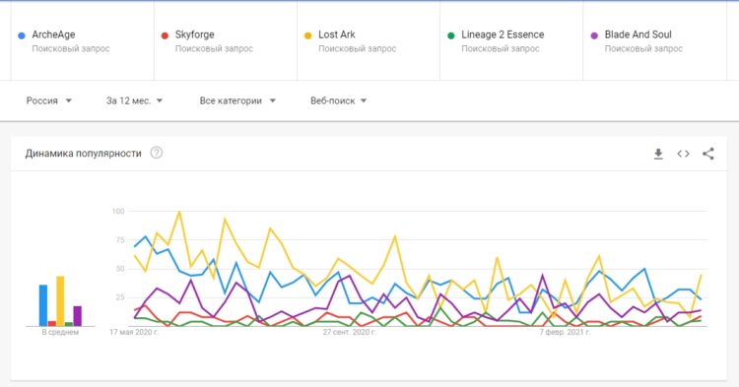Open help icon next to Динамика популярности
The height and width of the screenshot is (387, 739).
pos(157,153)
